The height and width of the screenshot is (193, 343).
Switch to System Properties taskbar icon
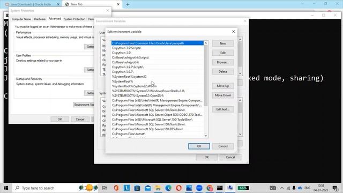tap(230, 188)
